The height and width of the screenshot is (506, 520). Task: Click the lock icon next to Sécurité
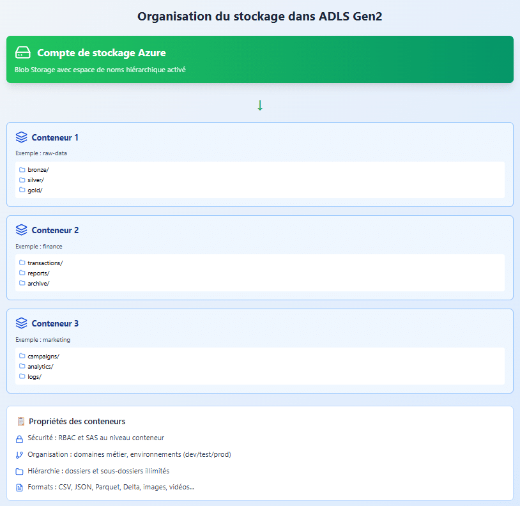(x=19, y=438)
